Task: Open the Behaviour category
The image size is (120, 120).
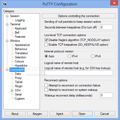Action: coord(21,49)
